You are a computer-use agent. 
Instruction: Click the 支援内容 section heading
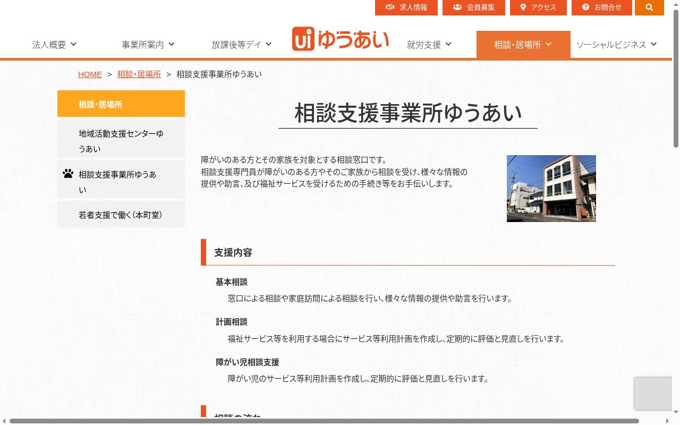[x=233, y=252]
